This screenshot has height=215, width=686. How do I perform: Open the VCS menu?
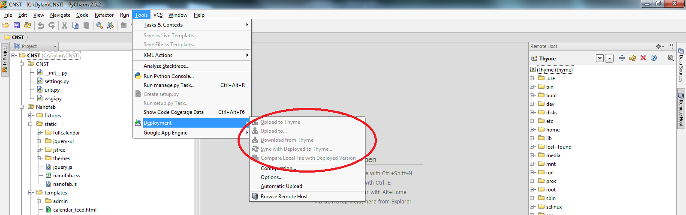tap(158, 15)
